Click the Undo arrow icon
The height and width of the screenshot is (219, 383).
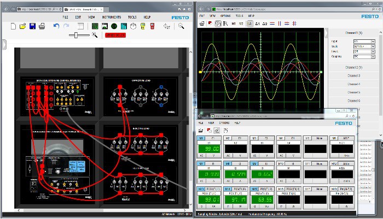click(x=56, y=26)
